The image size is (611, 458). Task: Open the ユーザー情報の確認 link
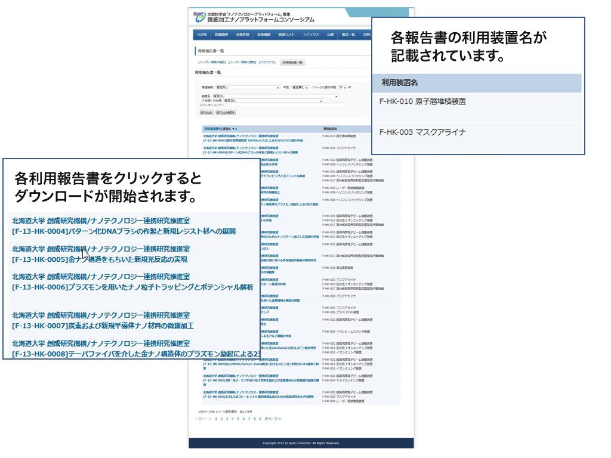211,62
